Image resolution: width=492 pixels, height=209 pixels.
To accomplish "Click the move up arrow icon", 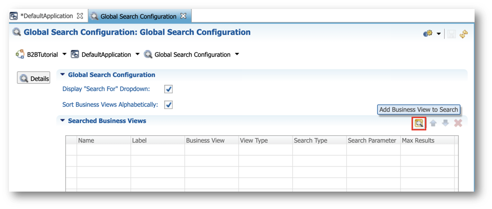I will [x=434, y=123].
